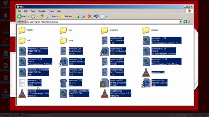Select the awesome (5).manifest file icon

point(22,51)
